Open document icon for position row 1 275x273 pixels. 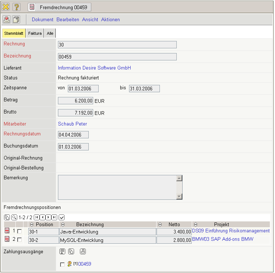point(7,231)
